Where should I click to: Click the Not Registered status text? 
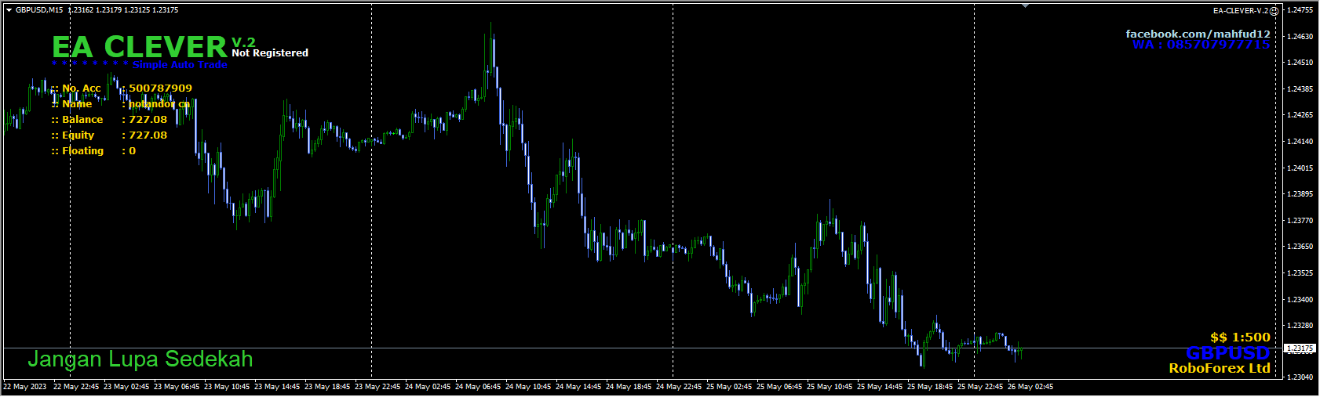(x=270, y=53)
